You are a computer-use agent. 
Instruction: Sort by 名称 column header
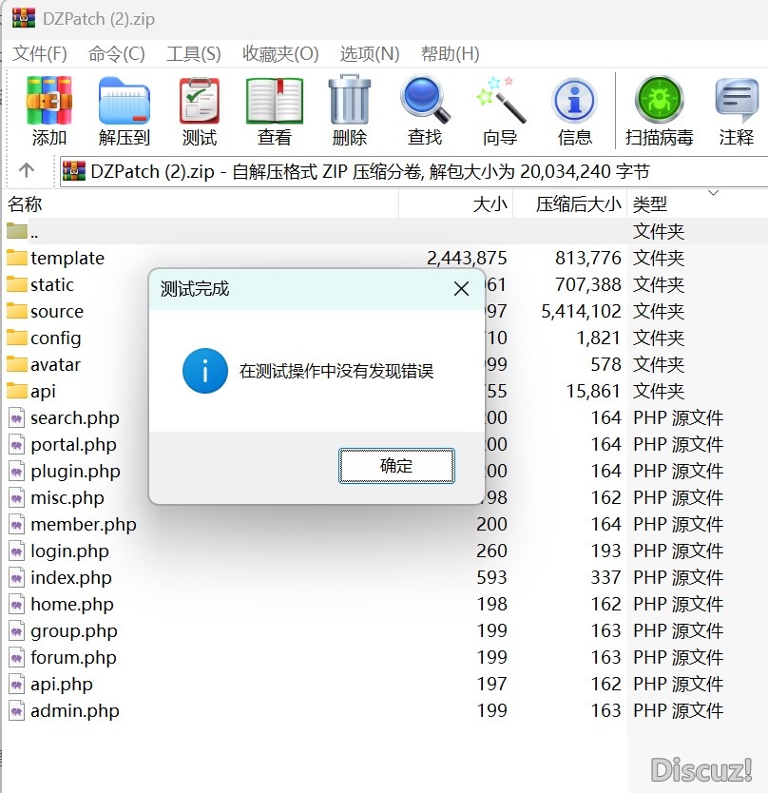click(202, 203)
